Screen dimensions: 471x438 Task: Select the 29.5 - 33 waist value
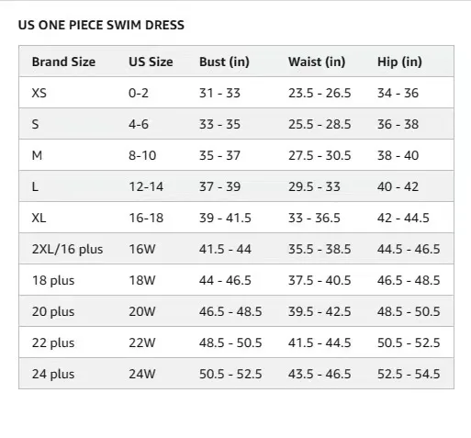[x=314, y=186]
